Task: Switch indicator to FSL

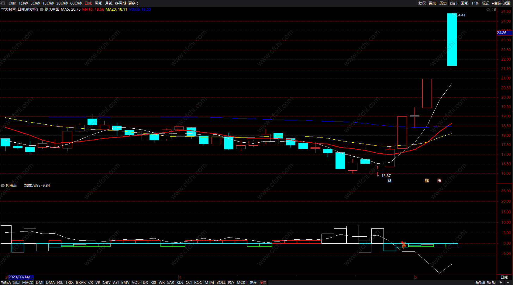Action: pyautogui.click(x=60, y=282)
